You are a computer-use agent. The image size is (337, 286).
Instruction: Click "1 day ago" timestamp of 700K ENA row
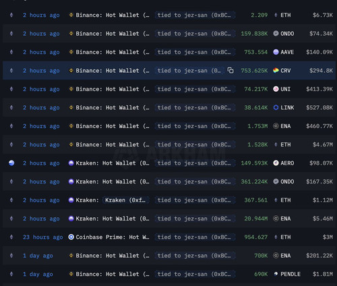click(38, 256)
